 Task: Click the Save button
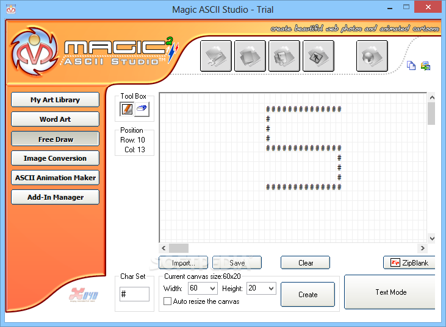click(237, 263)
